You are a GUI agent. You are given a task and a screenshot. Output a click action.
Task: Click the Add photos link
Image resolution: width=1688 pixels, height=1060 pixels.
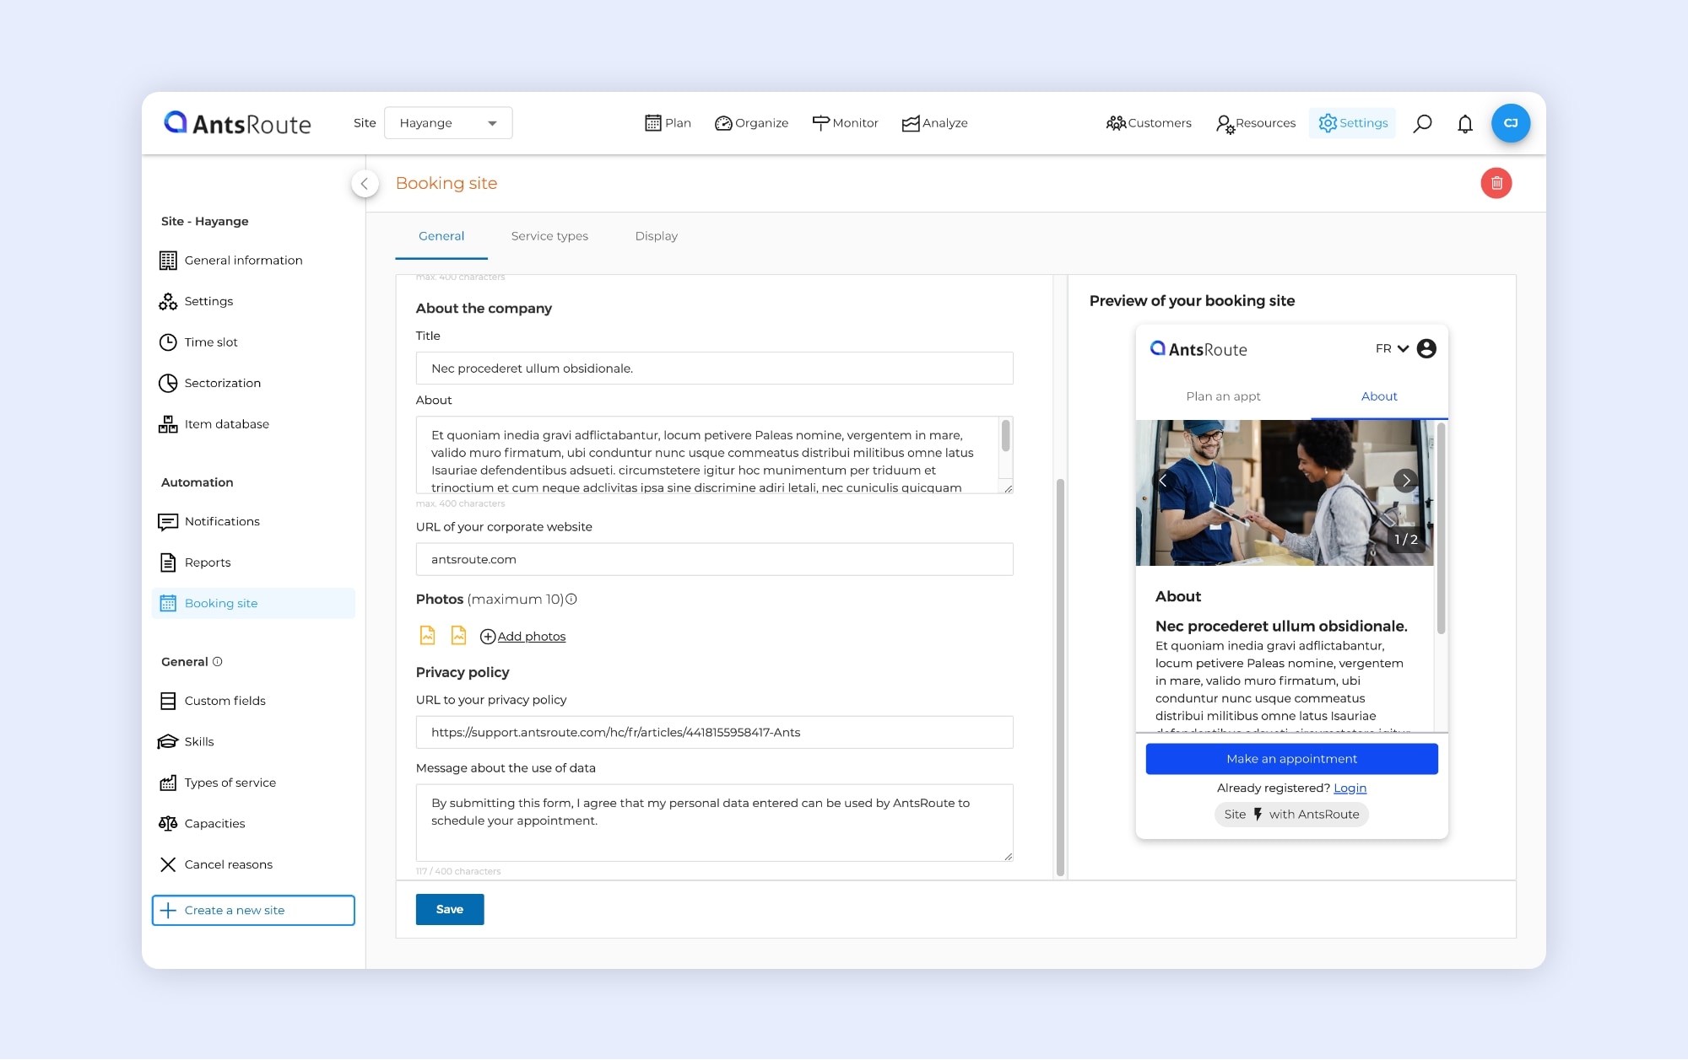click(531, 637)
